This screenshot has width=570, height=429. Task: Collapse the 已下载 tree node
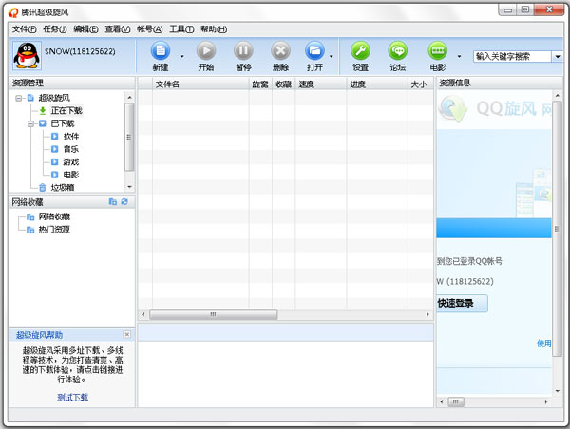click(x=31, y=124)
